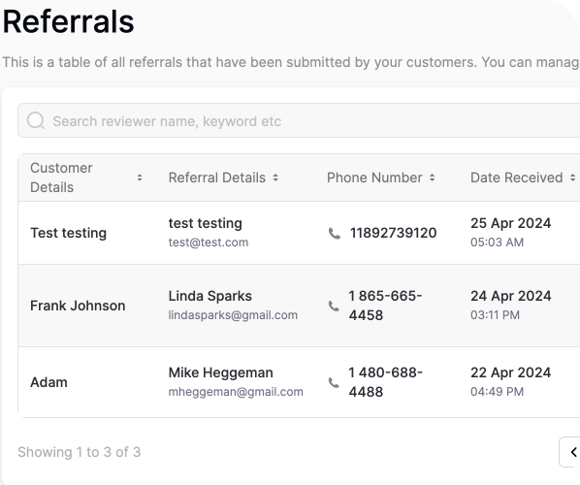Click the phone icon beside 11892739120

pyautogui.click(x=335, y=233)
